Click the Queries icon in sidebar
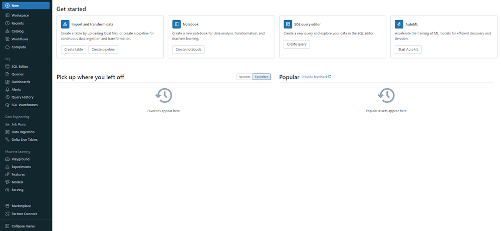Image resolution: width=501 pixels, height=231 pixels. [x=8, y=74]
